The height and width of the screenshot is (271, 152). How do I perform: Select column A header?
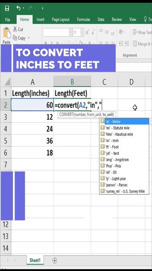point(33,82)
